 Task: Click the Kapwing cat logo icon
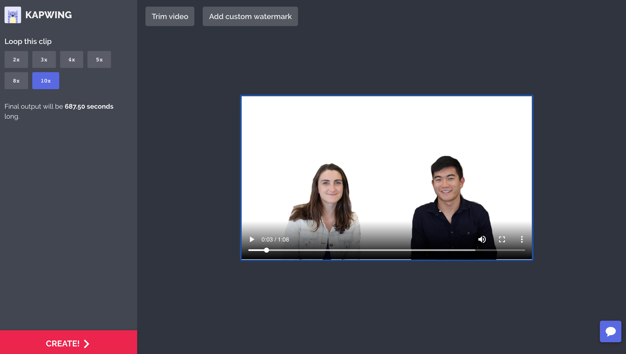point(13,15)
